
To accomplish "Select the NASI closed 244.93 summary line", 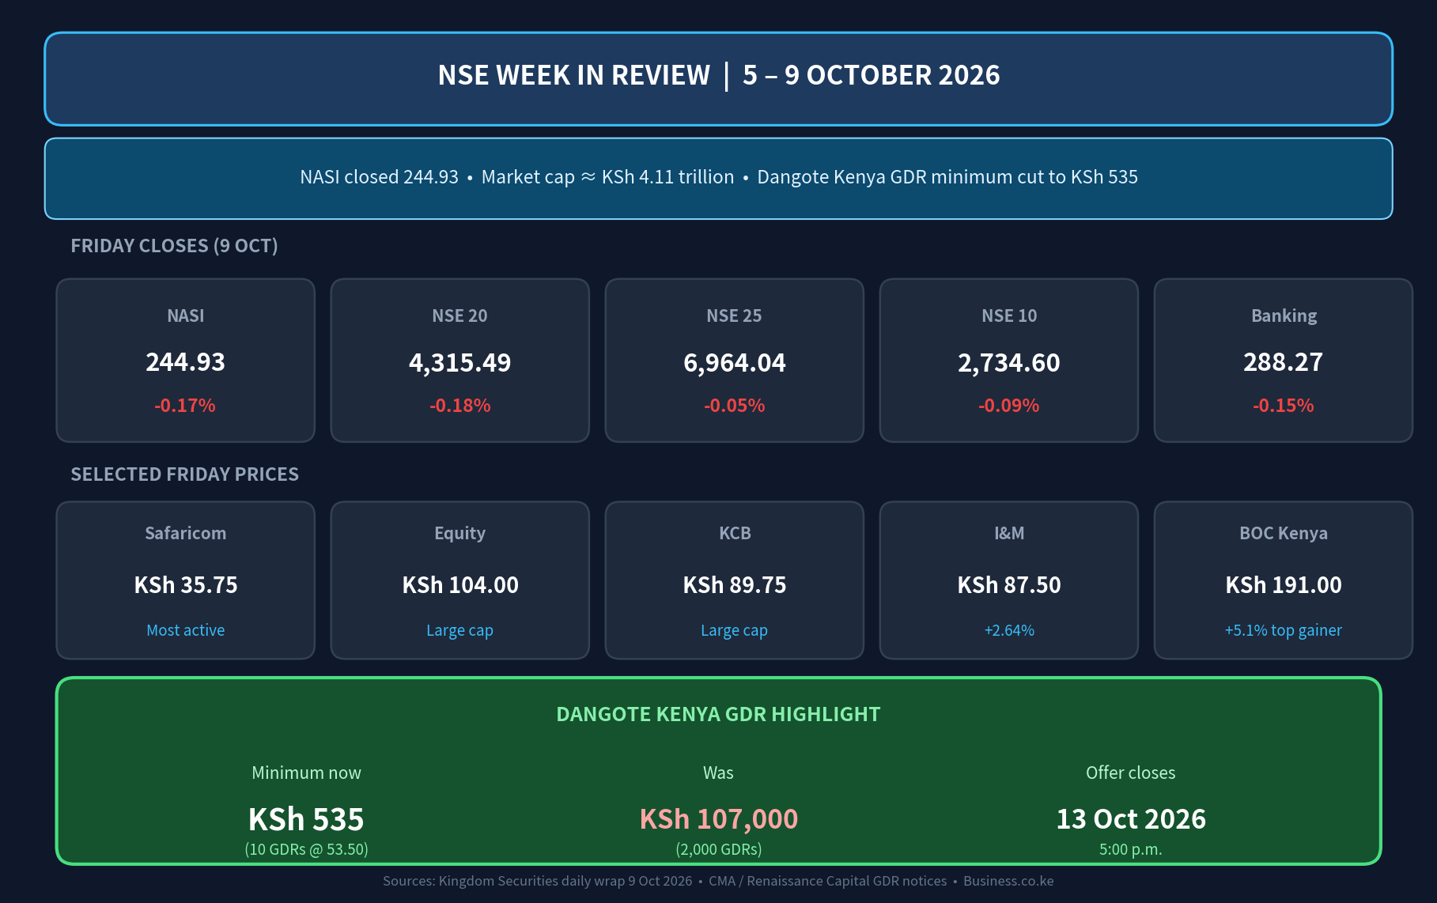I will coord(718,177).
